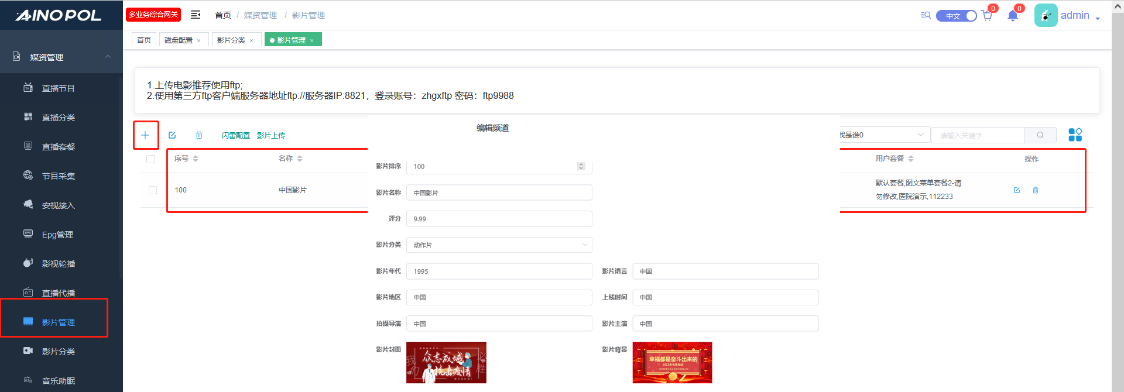The image size is (1124, 392).
Task: Collapse the sidebar with the hamburger icon
Action: coord(196,15)
